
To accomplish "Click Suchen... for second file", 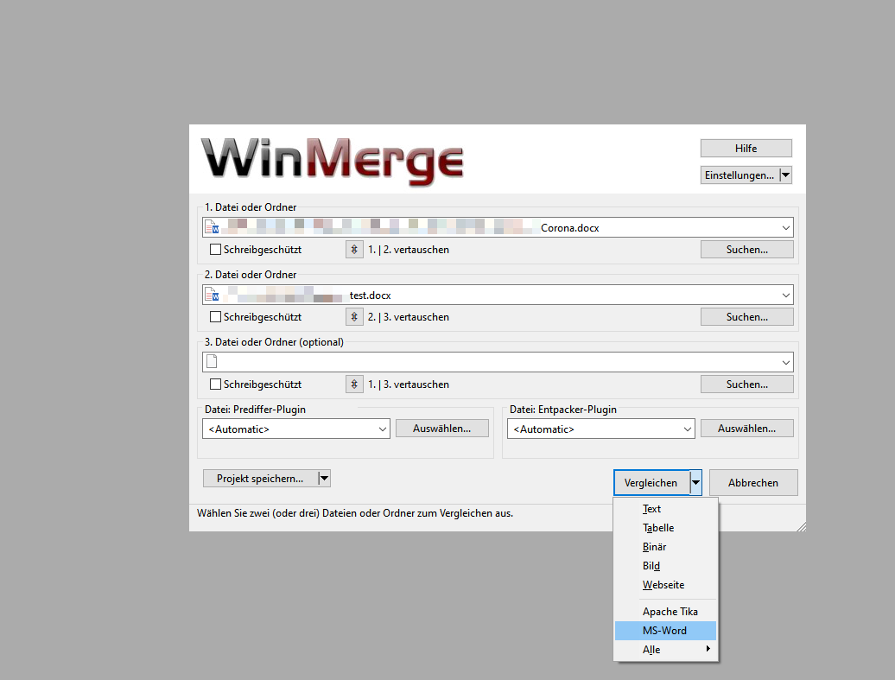I will point(746,317).
